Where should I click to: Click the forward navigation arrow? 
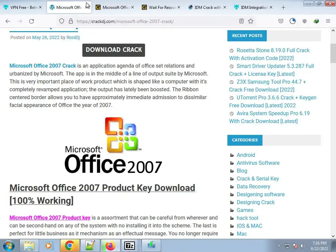point(20,21)
